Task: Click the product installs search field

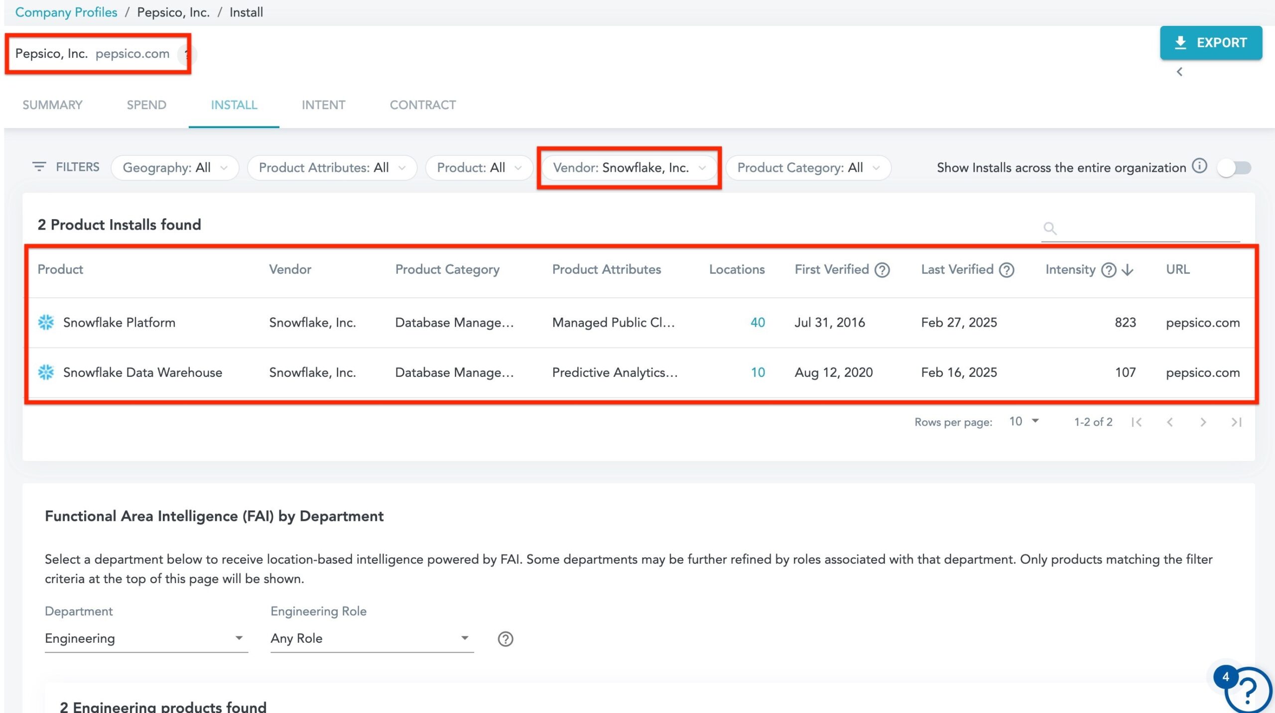Action: [x=1146, y=229]
